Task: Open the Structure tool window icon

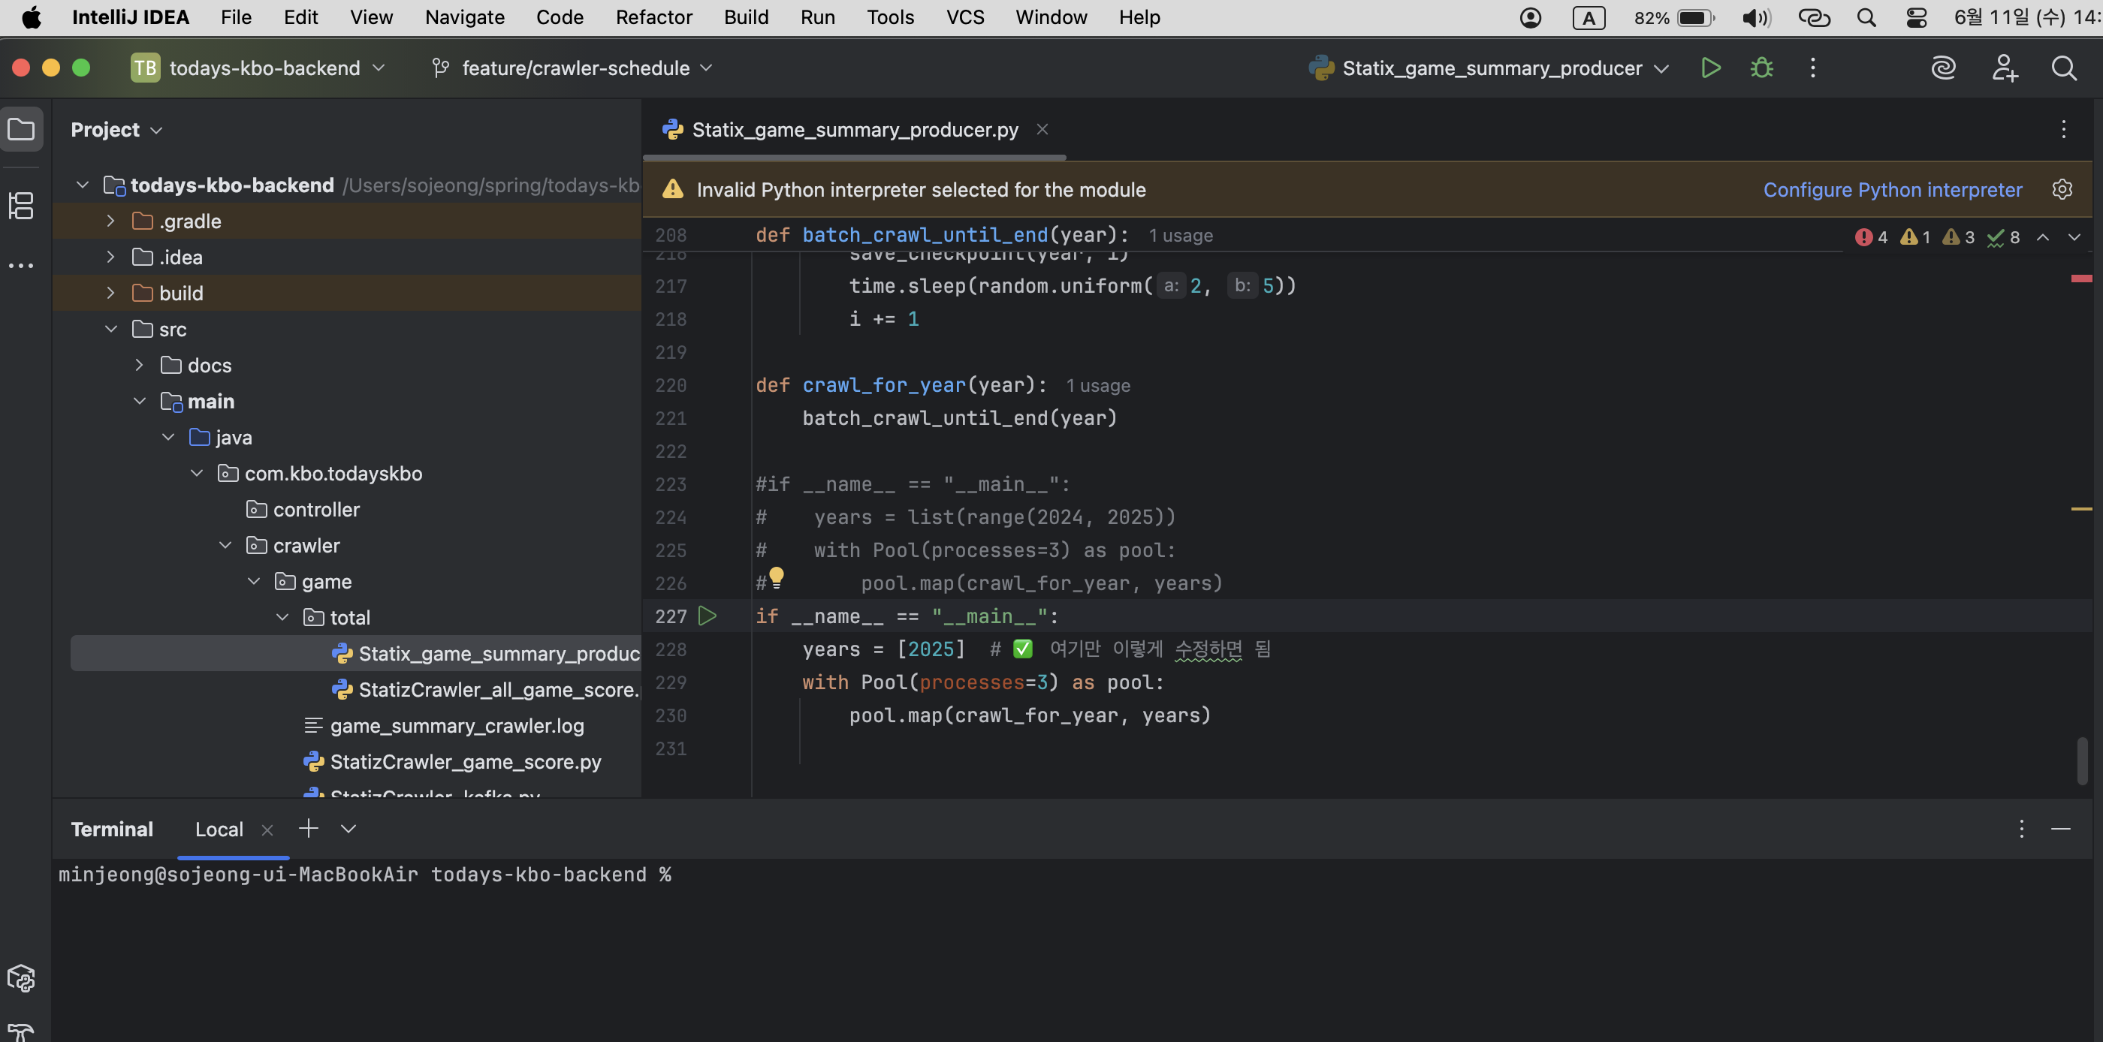Action: (21, 205)
